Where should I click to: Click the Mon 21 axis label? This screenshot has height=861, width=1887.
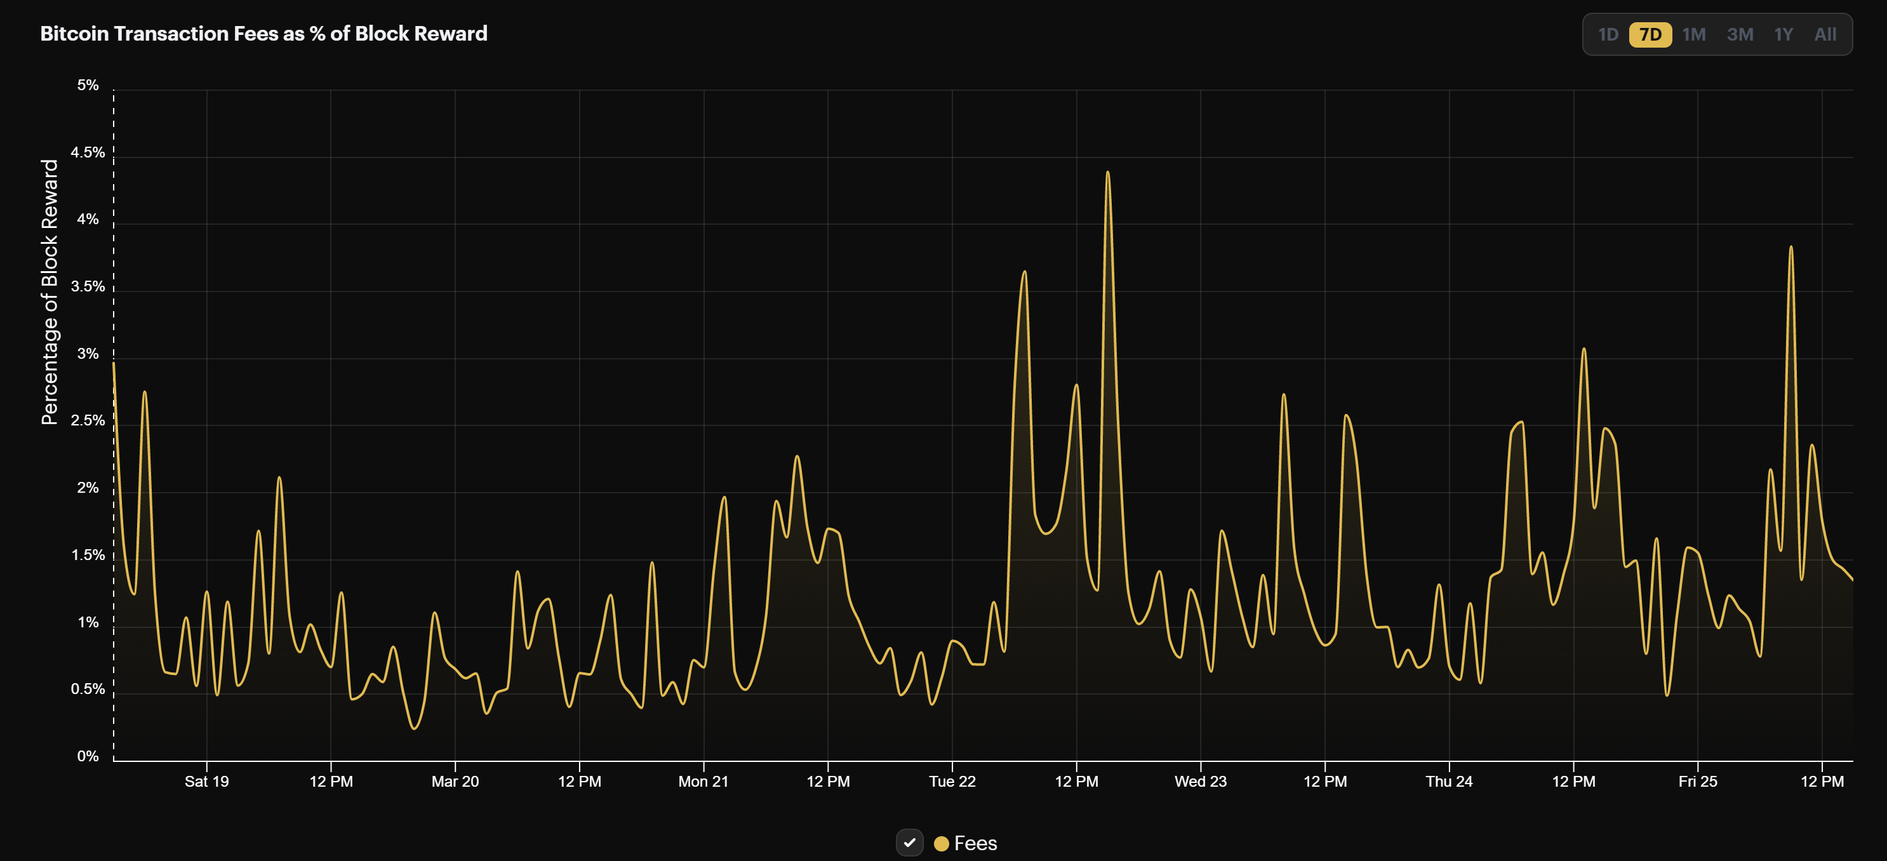pos(702,781)
